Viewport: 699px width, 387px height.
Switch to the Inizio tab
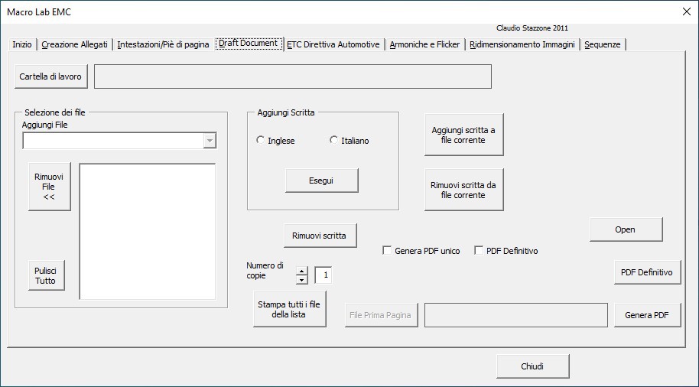point(22,44)
